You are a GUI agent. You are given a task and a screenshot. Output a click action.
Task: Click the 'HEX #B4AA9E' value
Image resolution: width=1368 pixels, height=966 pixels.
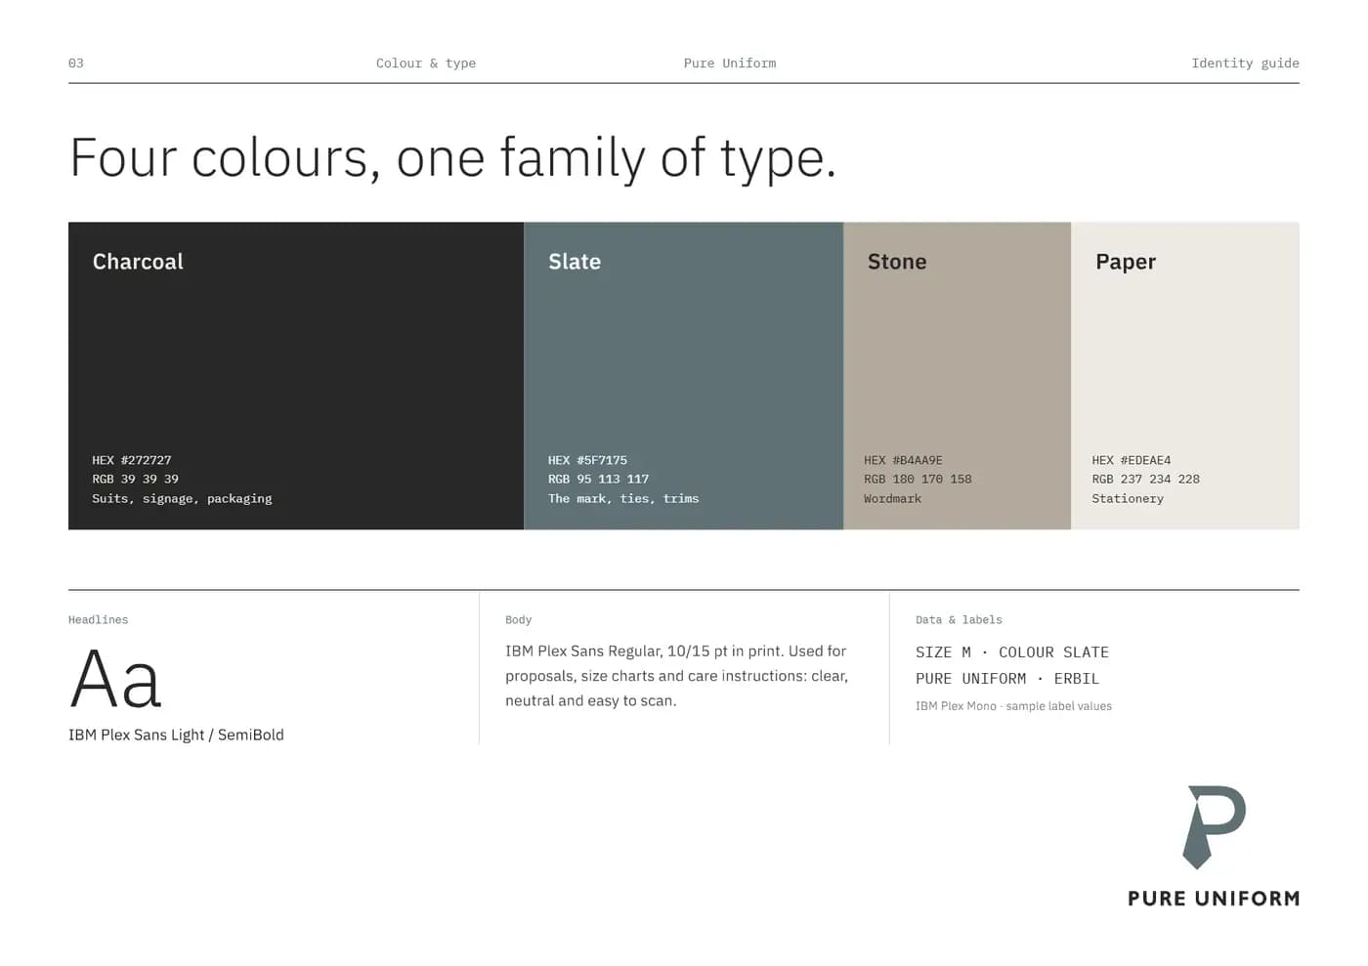(904, 460)
